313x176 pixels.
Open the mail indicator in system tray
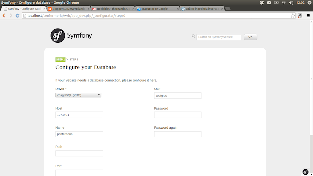click(269, 3)
